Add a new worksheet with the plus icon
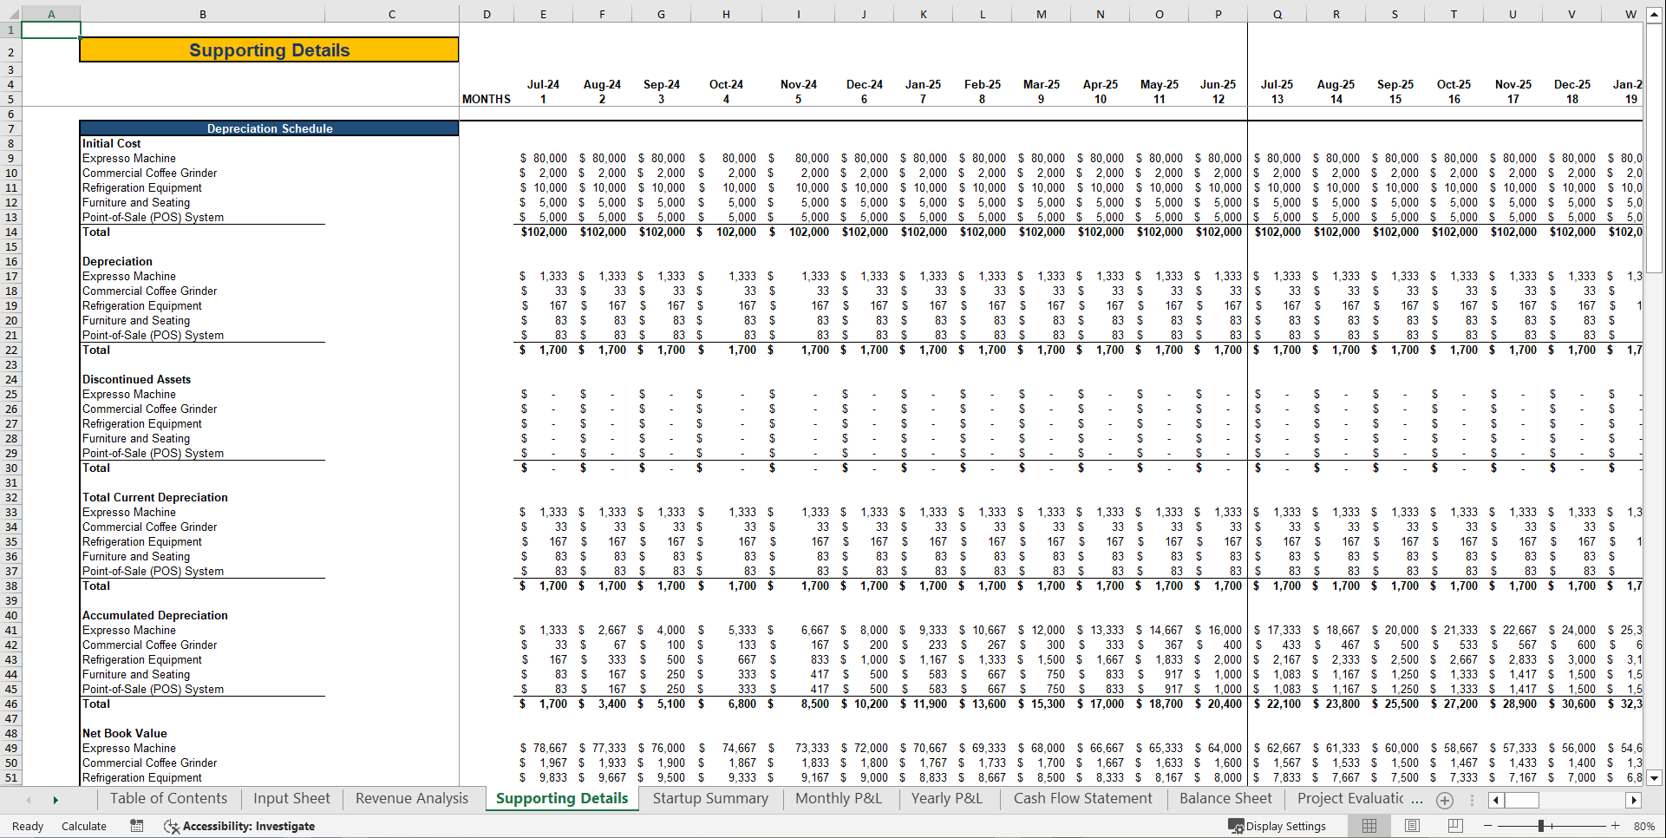Image resolution: width=1666 pixels, height=838 pixels. tap(1444, 800)
